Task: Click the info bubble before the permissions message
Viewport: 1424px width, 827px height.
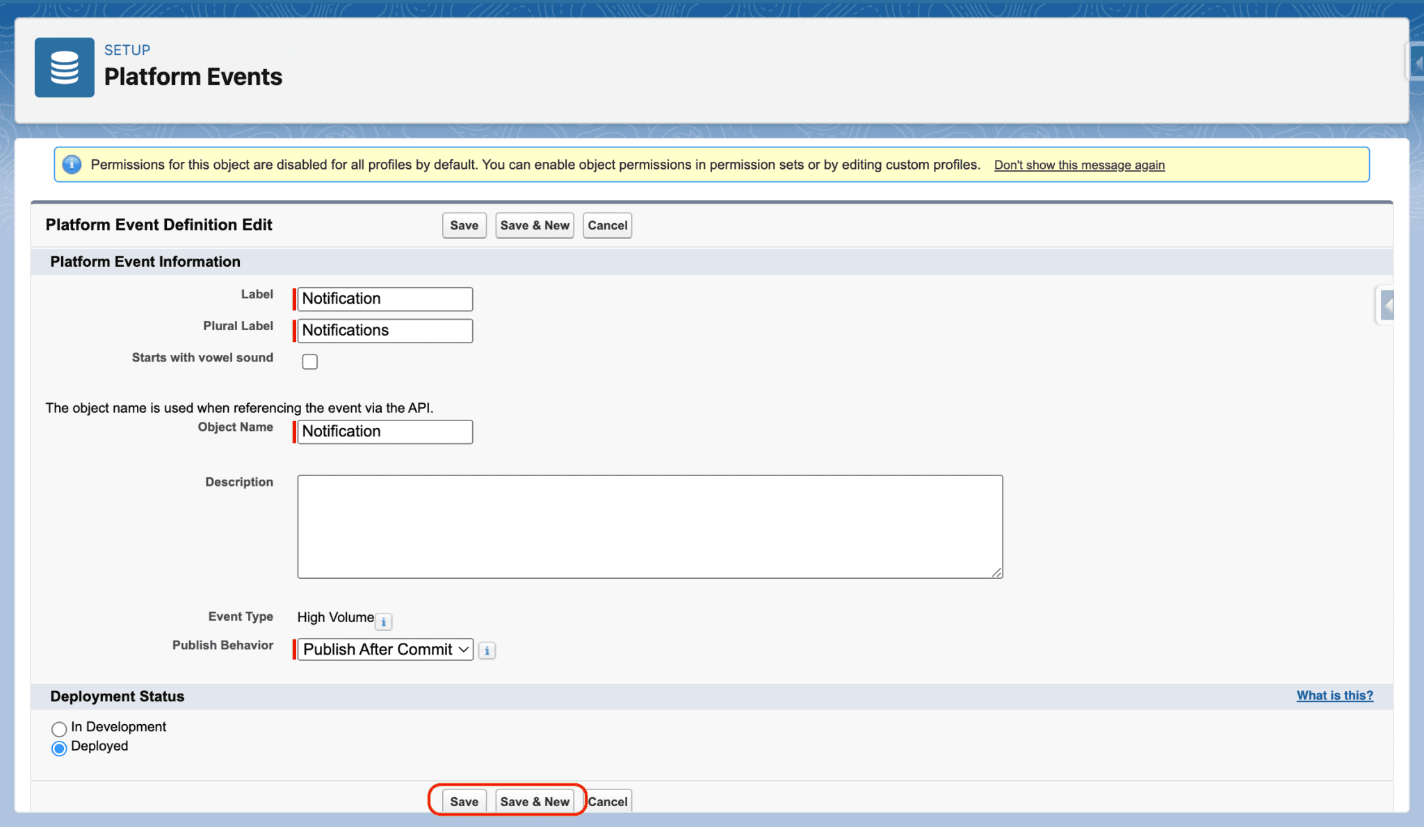Action: click(x=72, y=165)
